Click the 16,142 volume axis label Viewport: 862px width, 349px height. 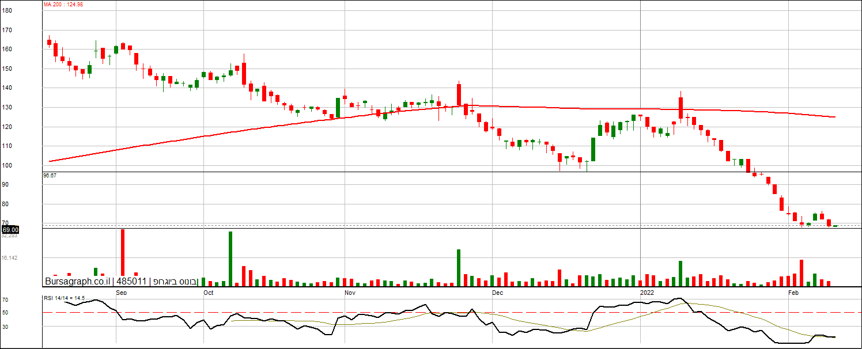coord(9,258)
